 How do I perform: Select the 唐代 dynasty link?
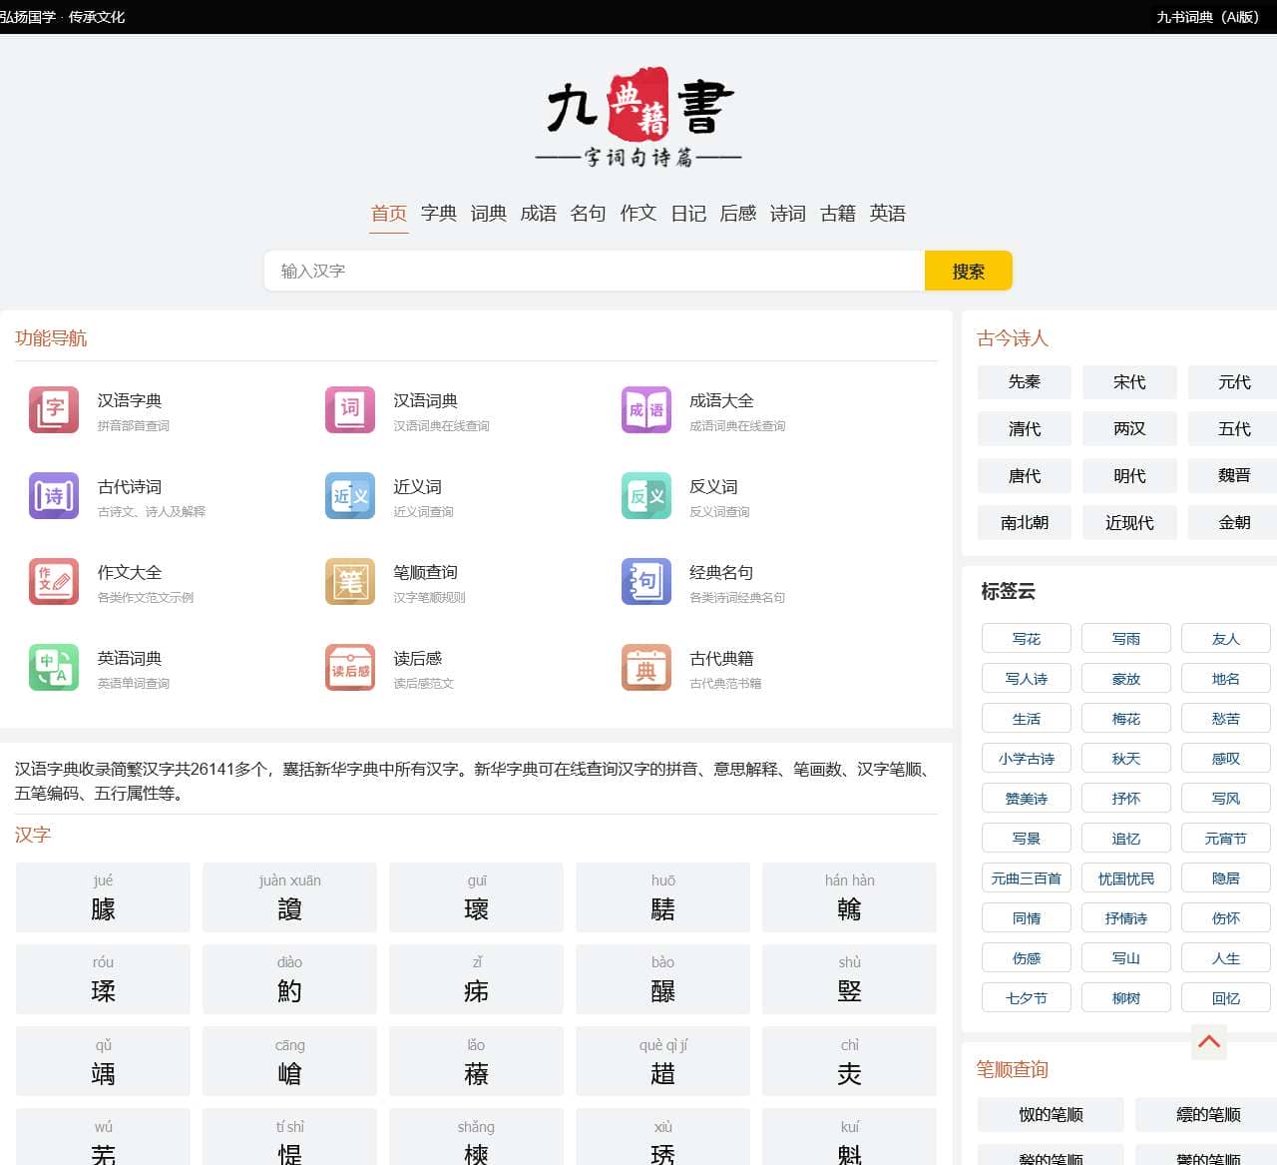[x=1024, y=475]
